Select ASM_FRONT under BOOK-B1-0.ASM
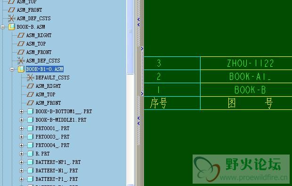292x186 pixels. tap(48, 103)
